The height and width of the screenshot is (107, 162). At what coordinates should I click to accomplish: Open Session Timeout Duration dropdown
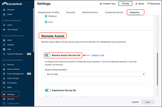click(96, 74)
